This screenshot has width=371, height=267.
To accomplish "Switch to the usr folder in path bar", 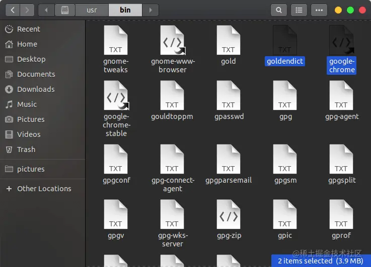I will pyautogui.click(x=92, y=10).
